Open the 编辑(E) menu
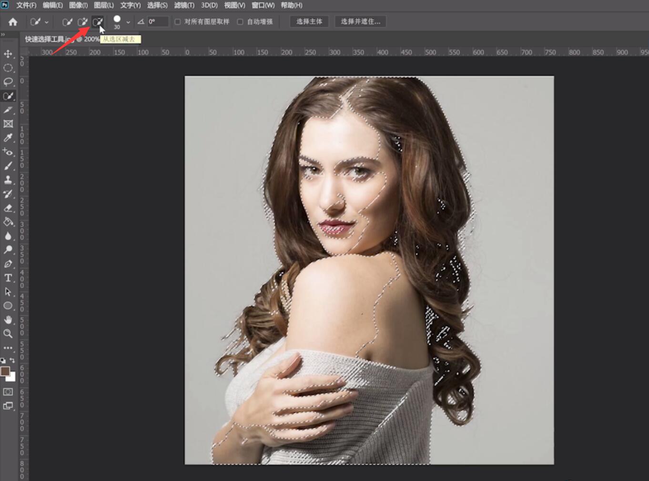The width and height of the screenshot is (649, 481). pyautogui.click(x=52, y=5)
